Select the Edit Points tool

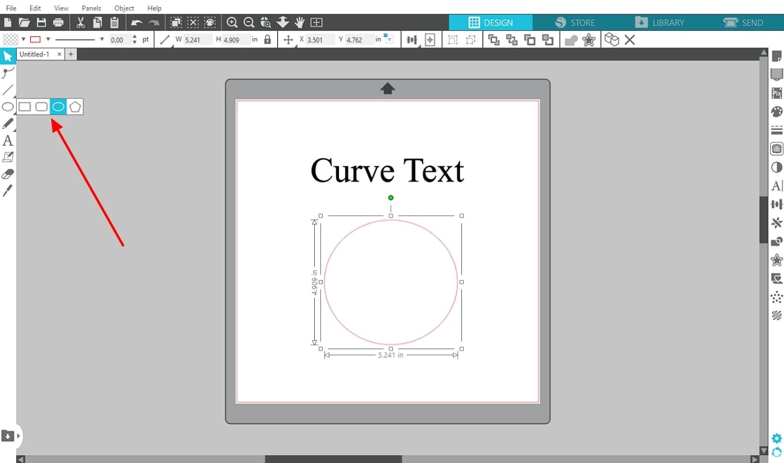[8, 73]
